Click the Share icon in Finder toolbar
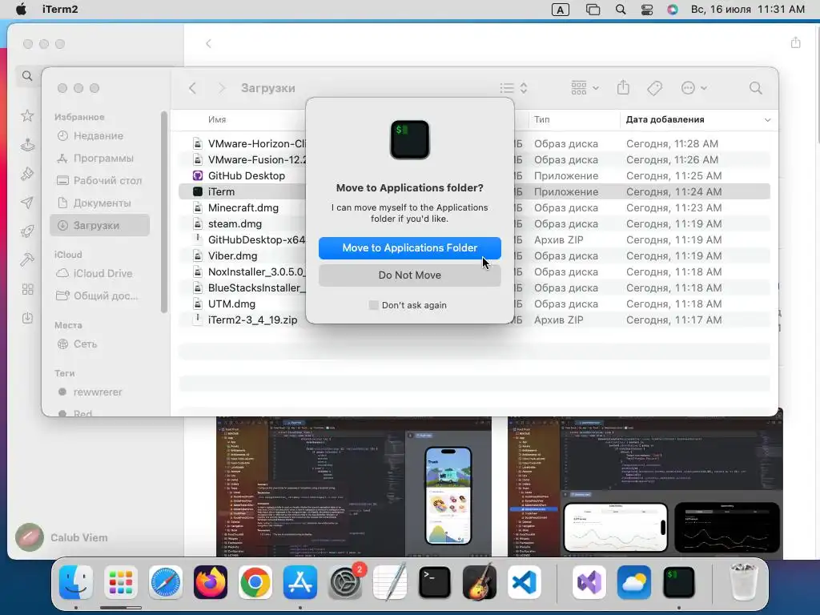 pyautogui.click(x=623, y=87)
